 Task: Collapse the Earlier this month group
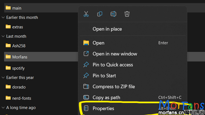coord(3,17)
